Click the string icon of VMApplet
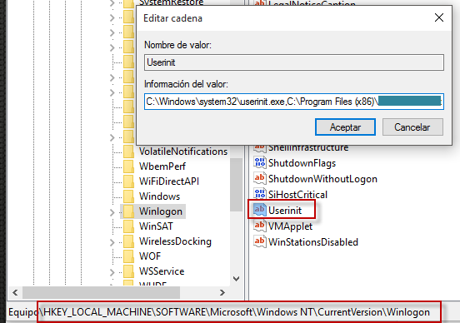460x323 pixels. (260, 226)
